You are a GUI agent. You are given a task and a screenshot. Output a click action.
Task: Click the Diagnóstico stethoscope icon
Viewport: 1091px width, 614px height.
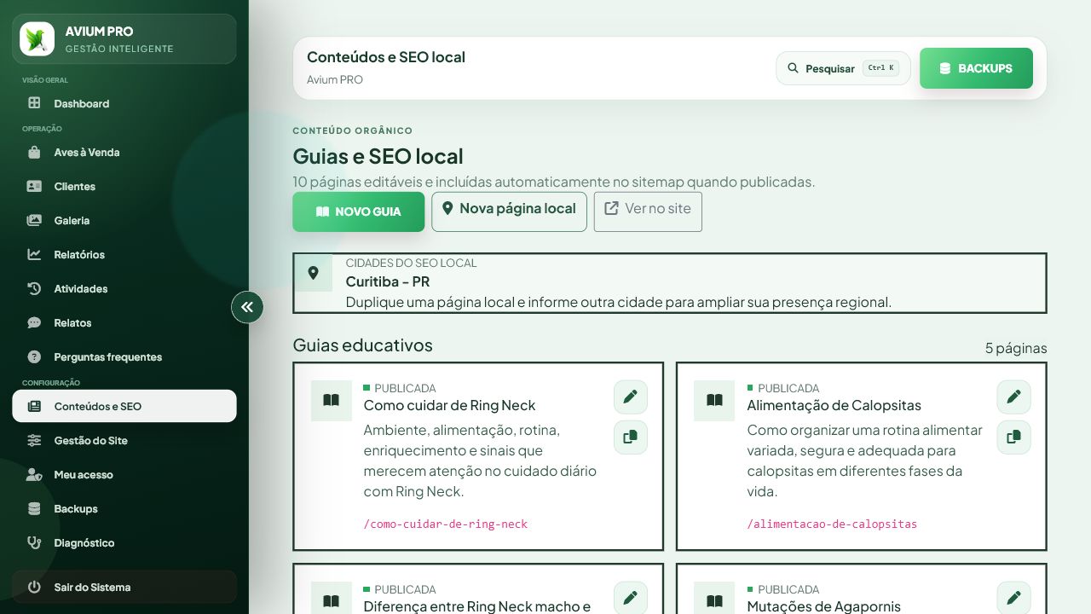pos(34,543)
